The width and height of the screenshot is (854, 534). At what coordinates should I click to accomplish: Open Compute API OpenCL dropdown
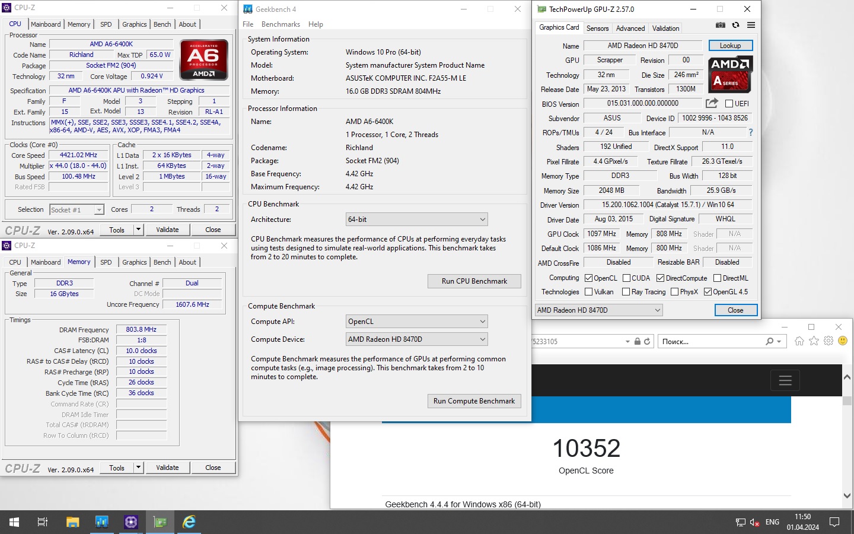click(416, 322)
